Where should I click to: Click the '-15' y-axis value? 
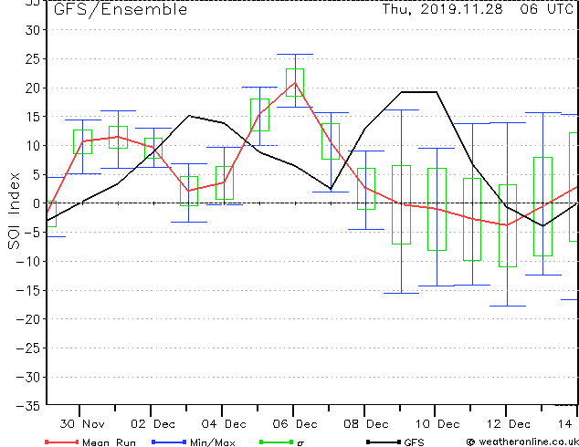(x=28, y=290)
